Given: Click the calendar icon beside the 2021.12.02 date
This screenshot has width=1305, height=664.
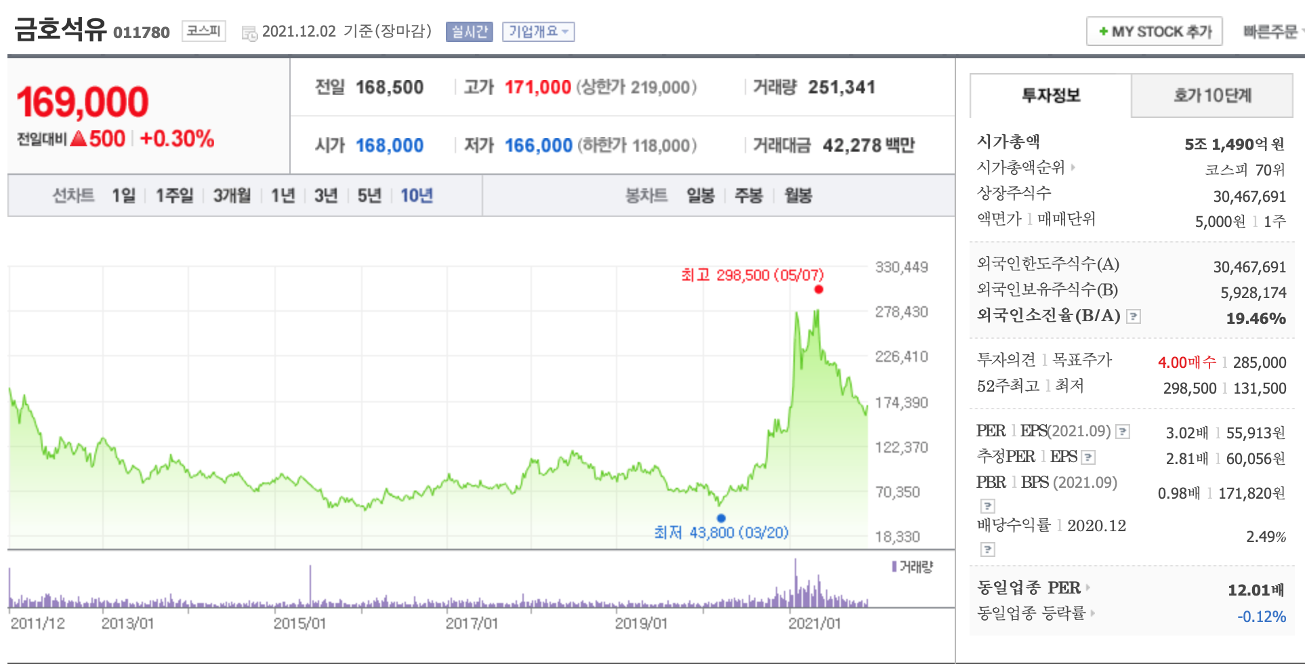Looking at the screenshot, I should click(x=249, y=33).
